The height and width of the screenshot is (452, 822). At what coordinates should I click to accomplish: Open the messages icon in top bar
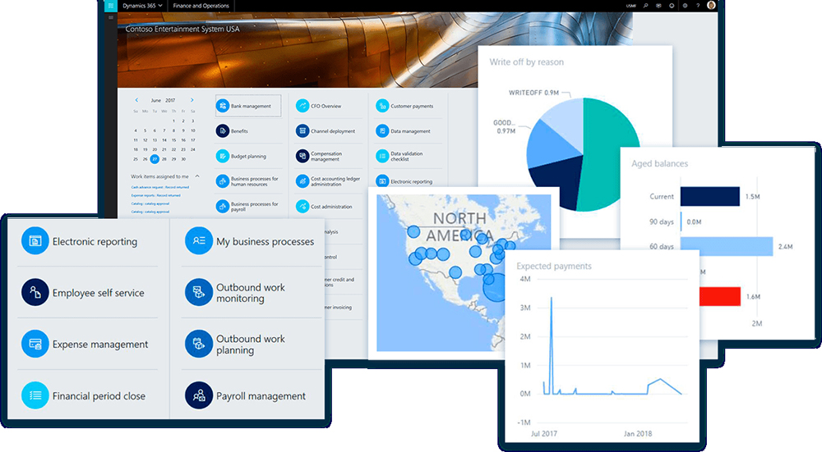pos(658,6)
